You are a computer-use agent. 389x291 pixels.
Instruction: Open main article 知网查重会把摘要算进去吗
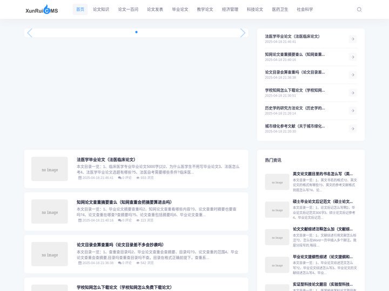124,202
